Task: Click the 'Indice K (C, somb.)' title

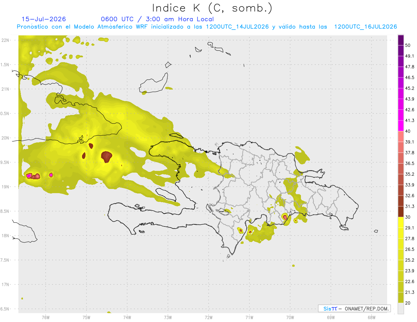Action: [212, 8]
